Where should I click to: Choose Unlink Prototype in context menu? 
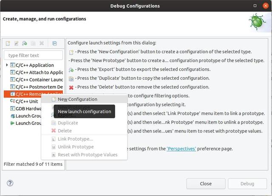tap(84, 147)
